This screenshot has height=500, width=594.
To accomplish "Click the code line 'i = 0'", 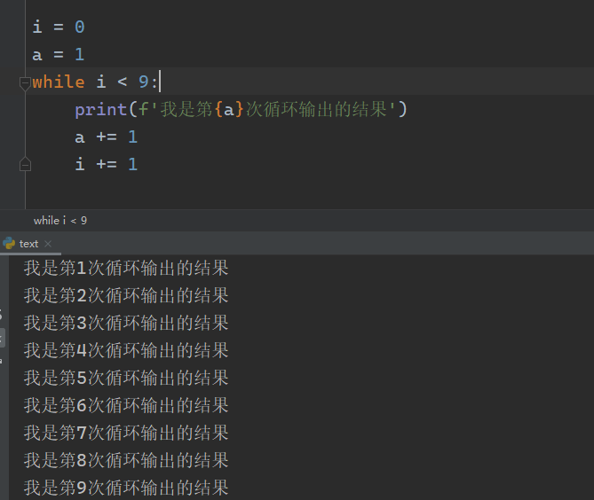I will click(59, 27).
